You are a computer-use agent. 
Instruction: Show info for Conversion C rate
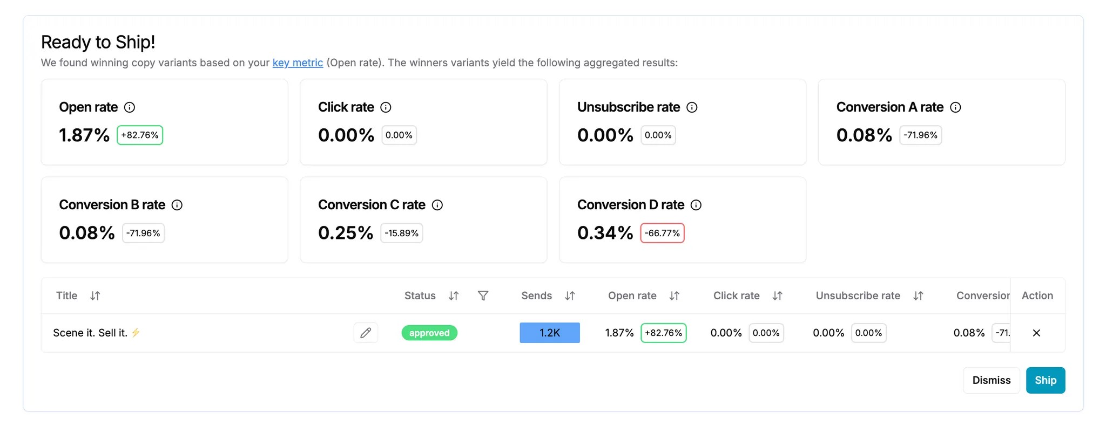437,205
